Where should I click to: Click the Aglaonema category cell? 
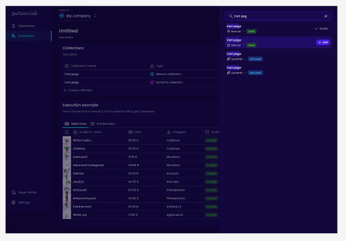tap(175, 215)
